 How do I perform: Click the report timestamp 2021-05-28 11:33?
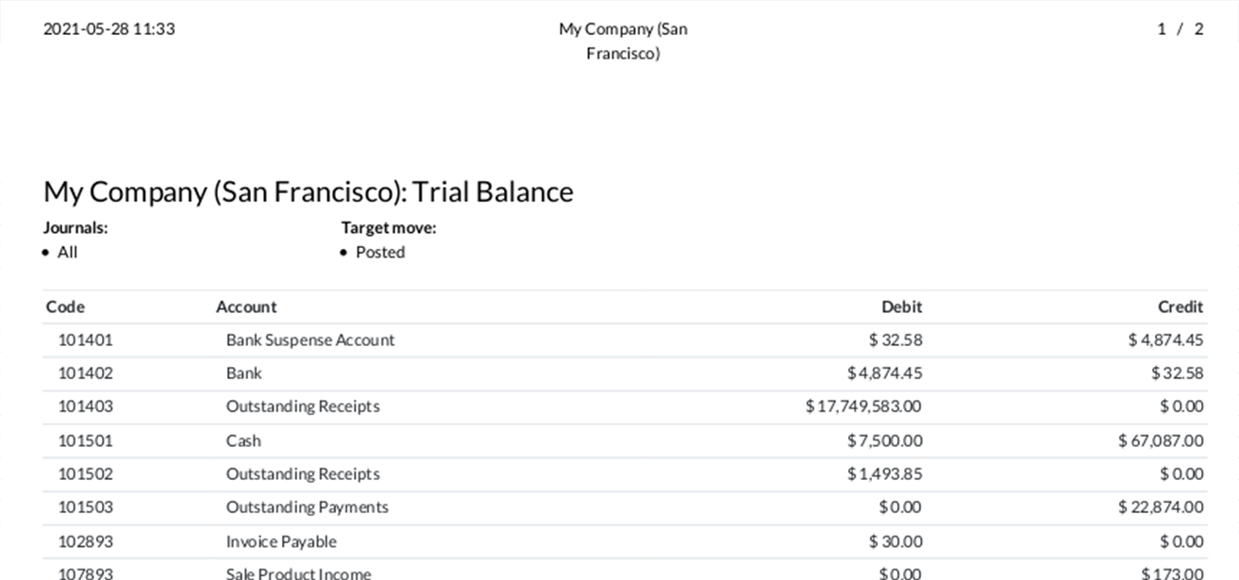click(x=109, y=29)
